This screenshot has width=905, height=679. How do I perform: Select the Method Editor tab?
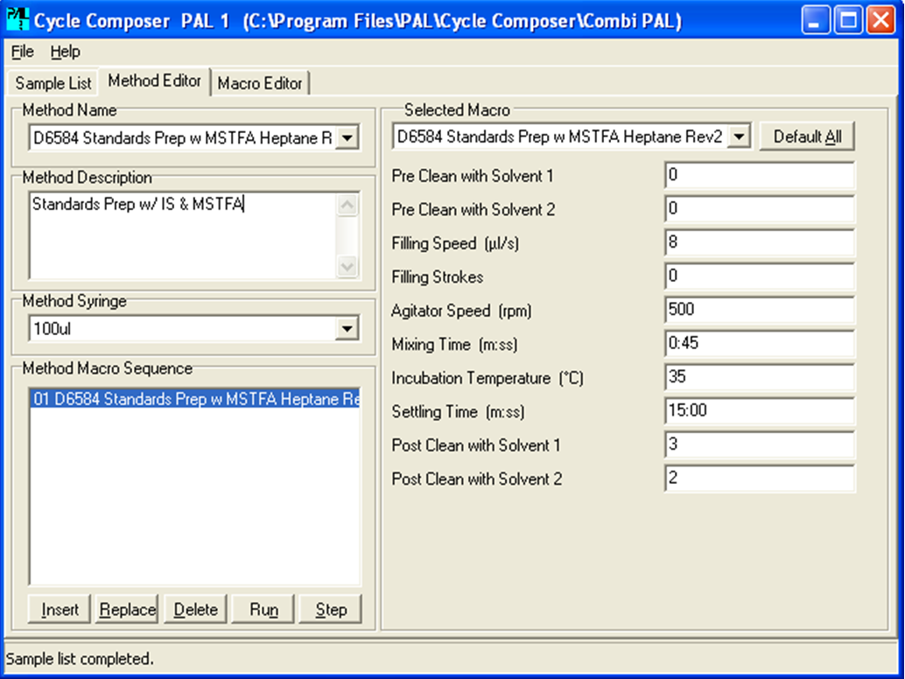(154, 80)
